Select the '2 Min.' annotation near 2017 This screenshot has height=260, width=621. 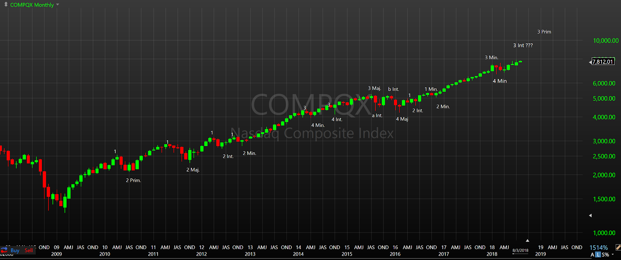[x=443, y=107]
